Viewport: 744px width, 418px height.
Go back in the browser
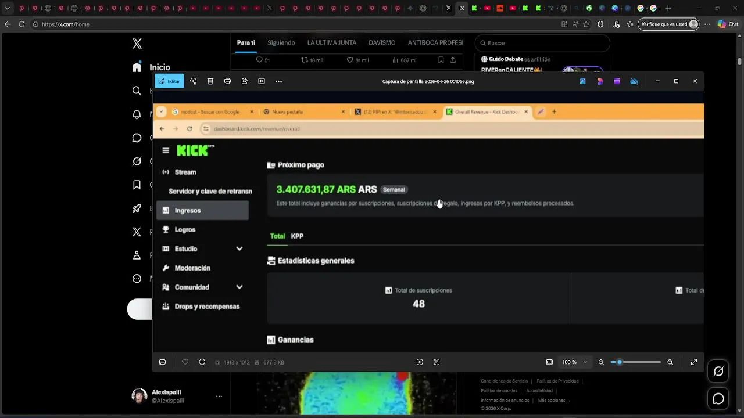tap(8, 24)
